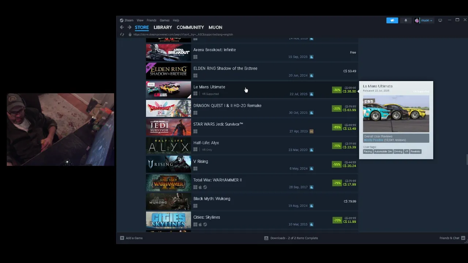This screenshot has width=468, height=263.
Task: Click the Arena Breakout: Infinite thumbnail
Action: [x=168, y=53]
